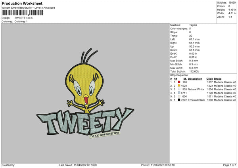Screen dimensions: 238x168
Task: Click the stitch count 6711 in row 4
Action: (x=184, y=93)
